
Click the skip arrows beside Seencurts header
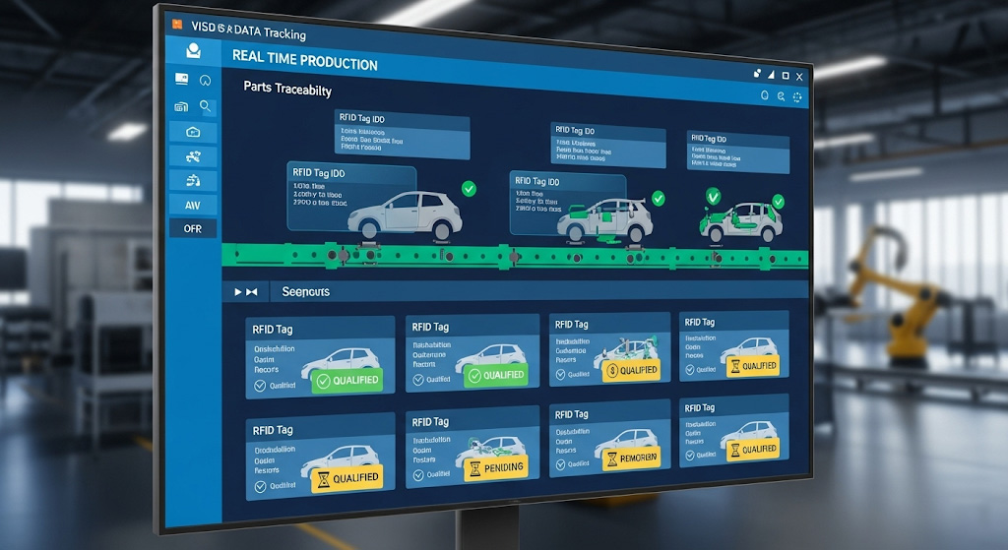pos(252,292)
